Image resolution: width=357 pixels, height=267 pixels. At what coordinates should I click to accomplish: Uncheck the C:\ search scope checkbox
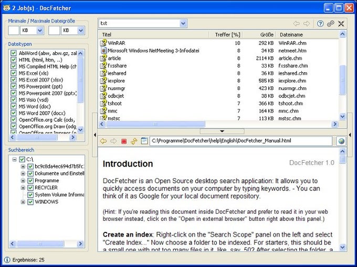(22, 159)
